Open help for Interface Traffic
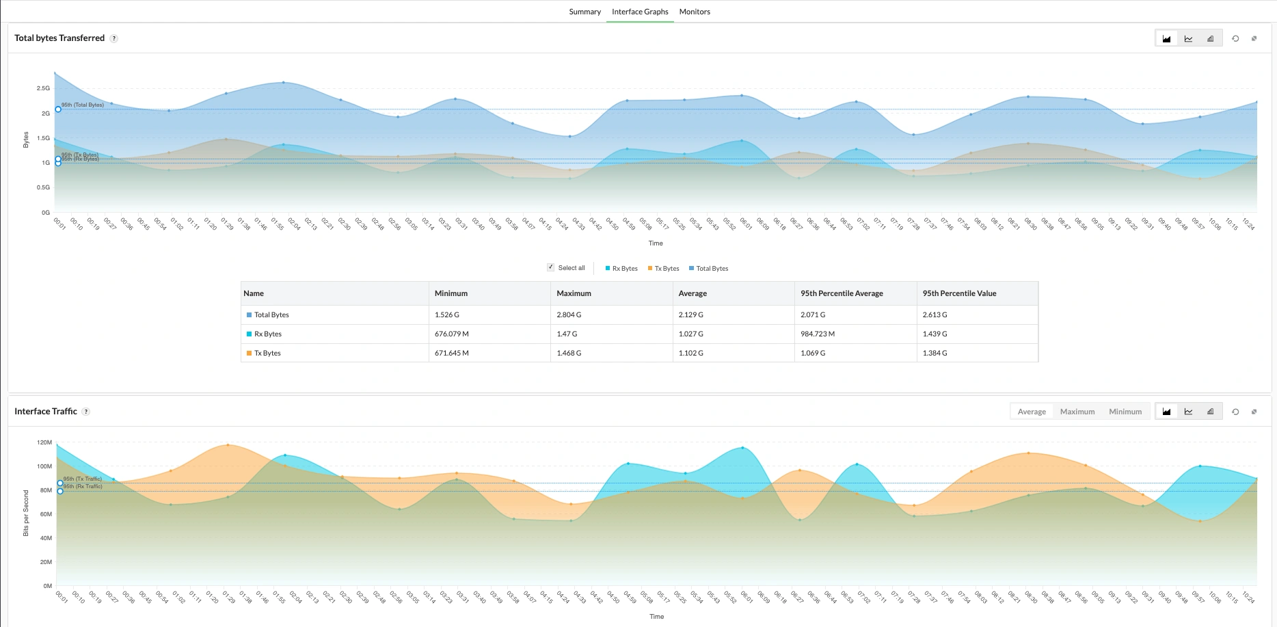This screenshot has width=1277, height=627. pyautogui.click(x=86, y=411)
